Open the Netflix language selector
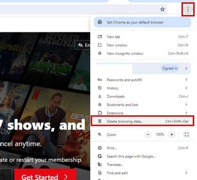The width and height of the screenshot is (197, 180). pos(83,45)
